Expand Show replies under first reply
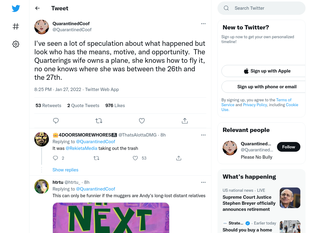Viewport: 311px width, 233px height. click(66, 170)
